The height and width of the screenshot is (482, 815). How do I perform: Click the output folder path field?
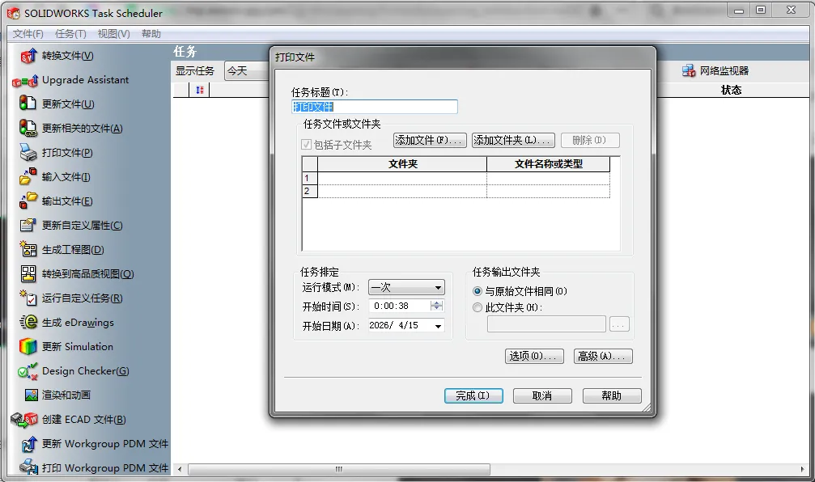tap(546, 324)
